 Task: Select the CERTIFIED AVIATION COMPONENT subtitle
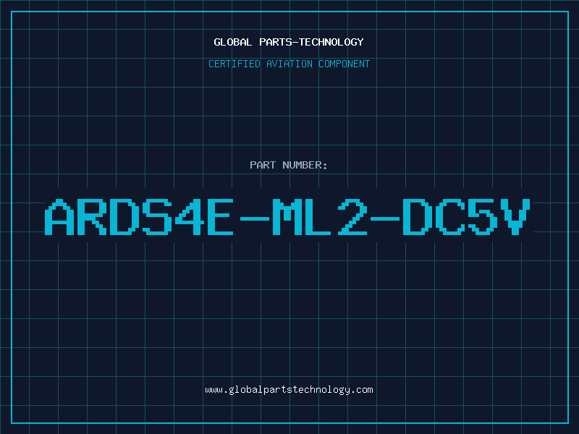289,64
